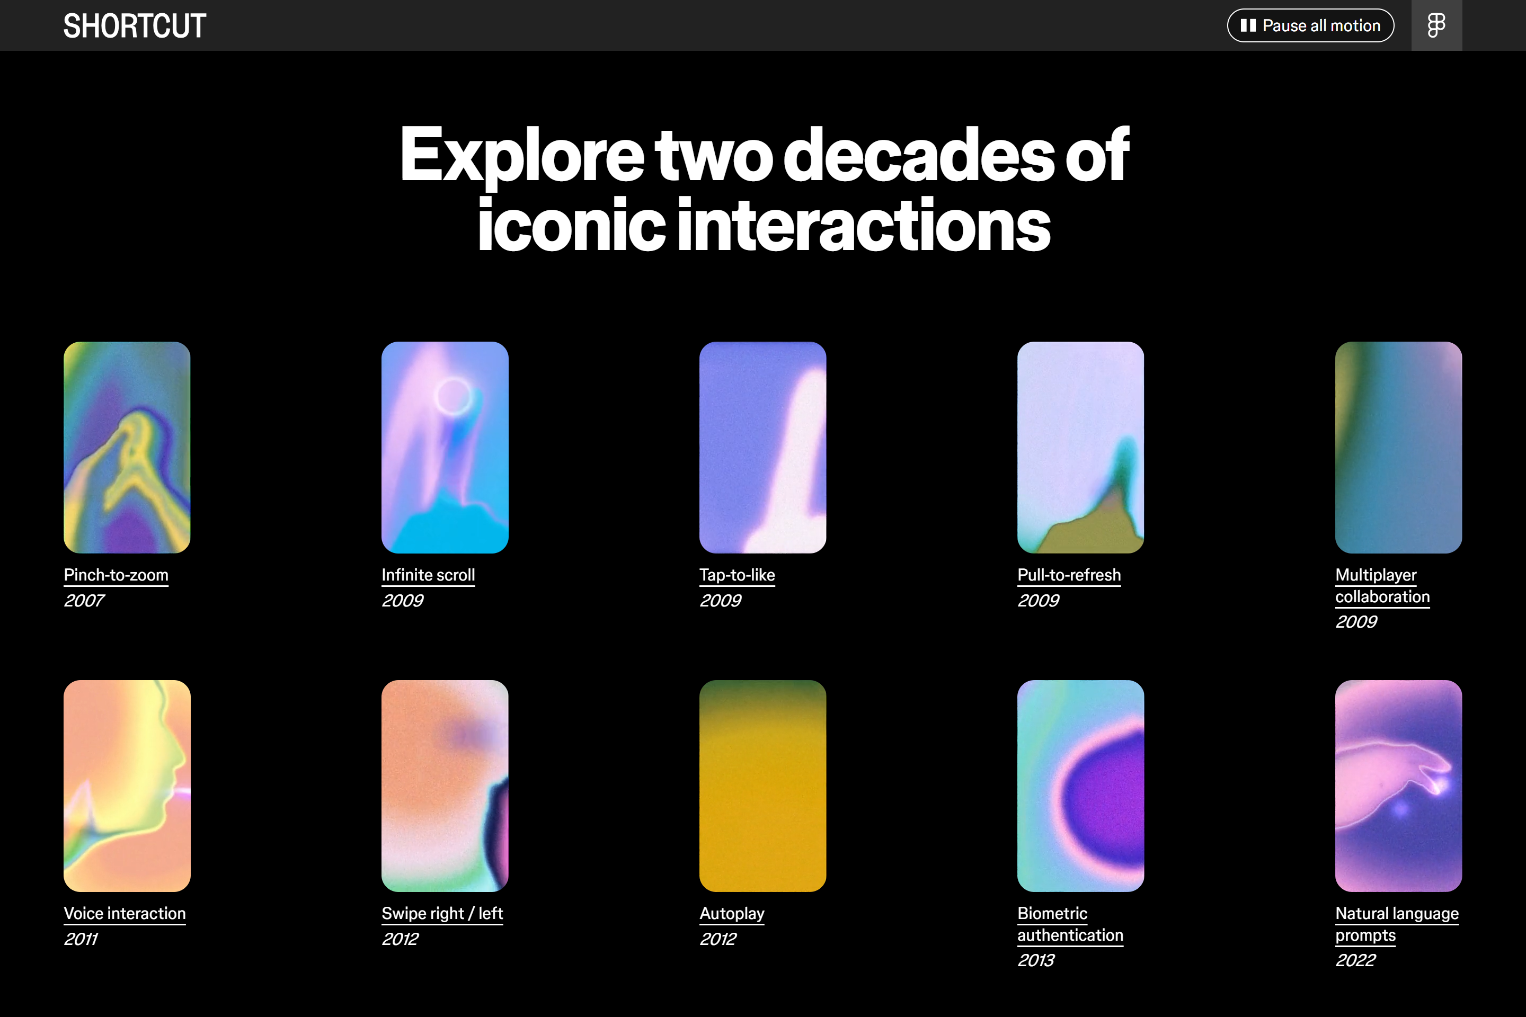The height and width of the screenshot is (1017, 1526).
Task: Follow the Tap-to-like text link
Action: (x=737, y=575)
